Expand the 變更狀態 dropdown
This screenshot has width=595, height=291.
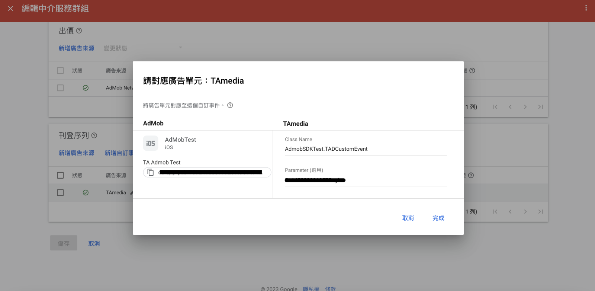pyautogui.click(x=143, y=48)
